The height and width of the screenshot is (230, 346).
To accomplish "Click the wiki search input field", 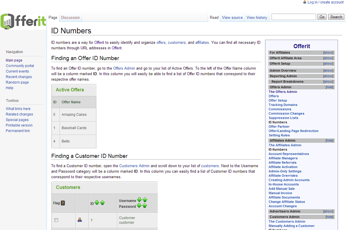I will 294,17.
